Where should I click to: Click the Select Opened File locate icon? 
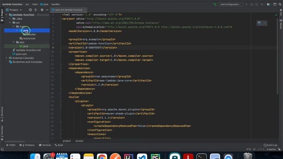point(31,10)
